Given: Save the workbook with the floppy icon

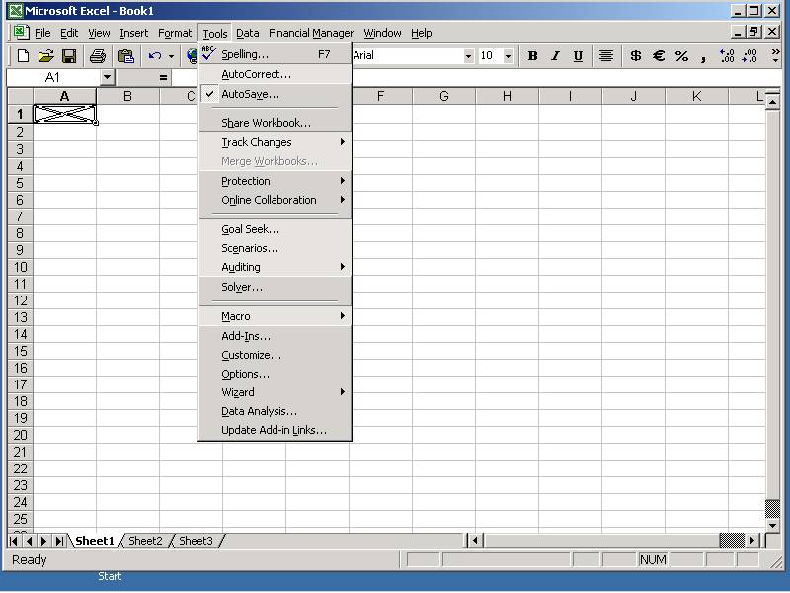Looking at the screenshot, I should pos(69,56).
